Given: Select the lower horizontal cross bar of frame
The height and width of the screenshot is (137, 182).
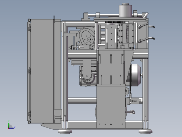Looking at the screenshot, I should point(82,101).
